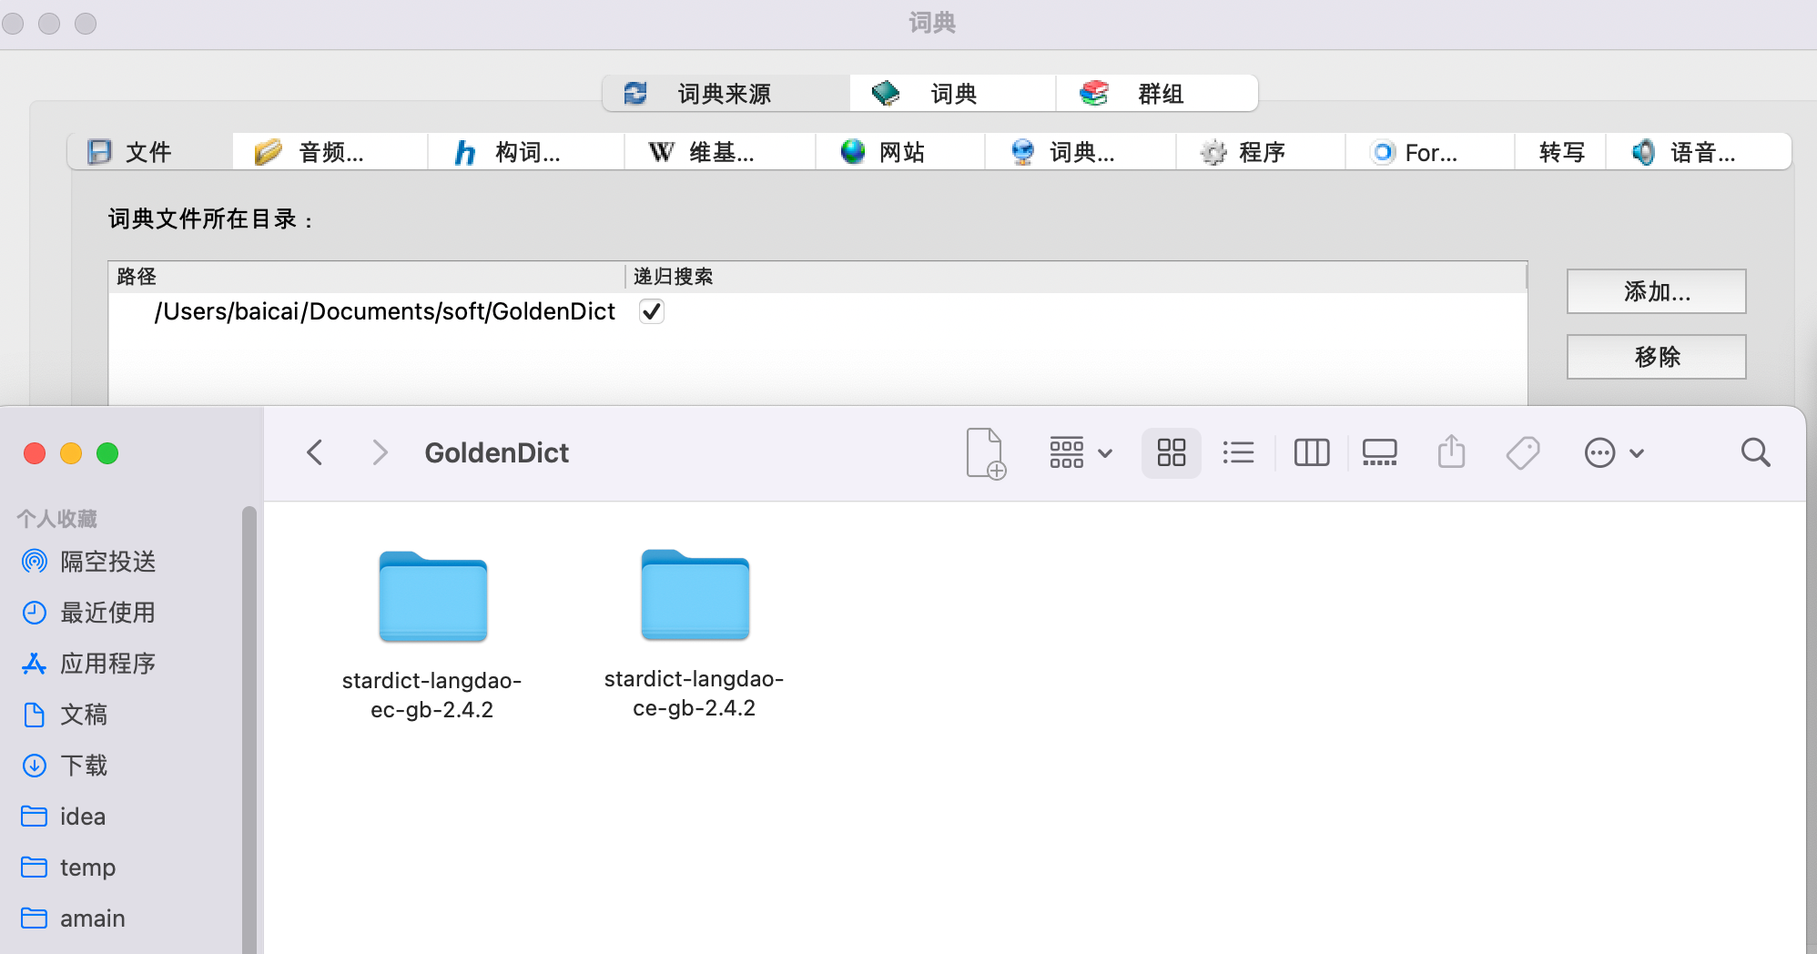Toggle recursive search checkbox for GoldenDict path
This screenshot has width=1817, height=954.
tap(652, 311)
